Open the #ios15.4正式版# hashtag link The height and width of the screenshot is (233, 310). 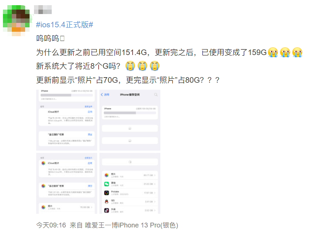[65, 25]
